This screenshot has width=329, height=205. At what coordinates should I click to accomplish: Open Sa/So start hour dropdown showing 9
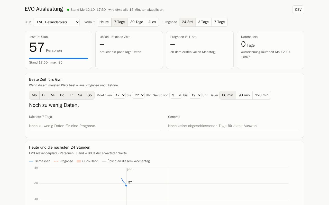tap(176, 95)
